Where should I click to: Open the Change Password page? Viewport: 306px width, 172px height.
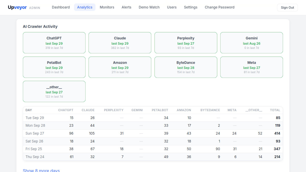click(220, 7)
